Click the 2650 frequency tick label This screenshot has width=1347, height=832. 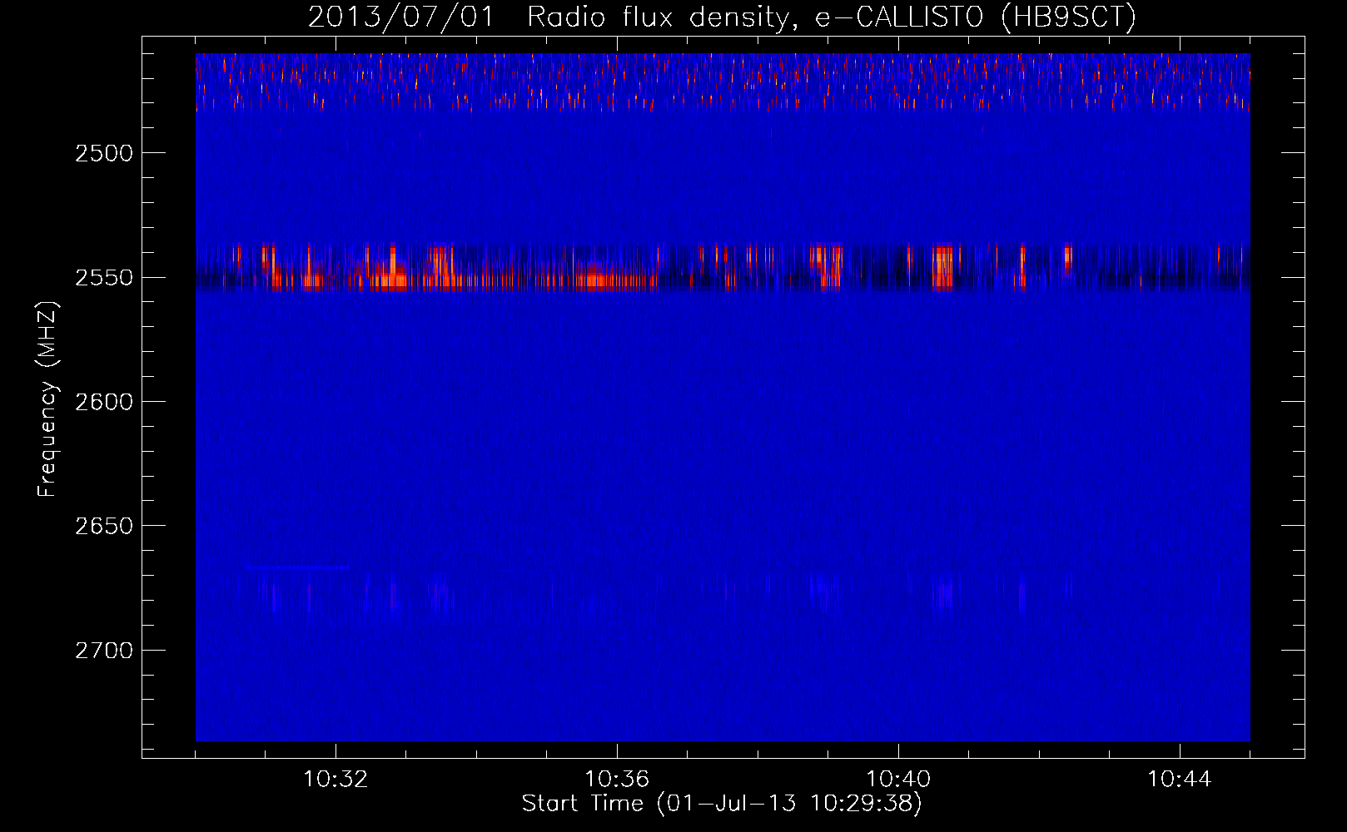tap(104, 526)
